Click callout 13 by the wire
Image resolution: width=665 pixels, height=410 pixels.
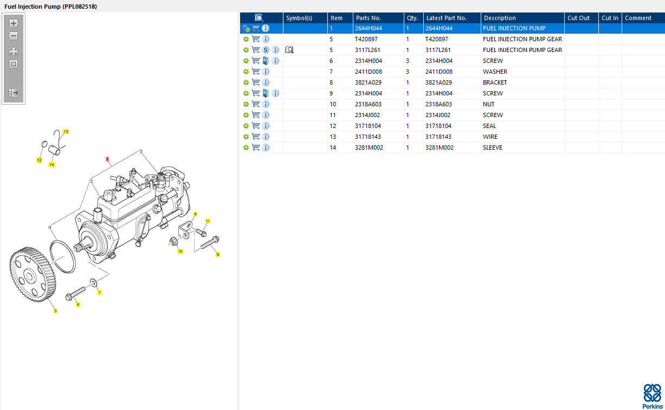click(x=66, y=132)
